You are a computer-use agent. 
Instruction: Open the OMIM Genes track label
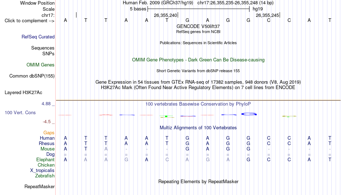click(x=41, y=65)
